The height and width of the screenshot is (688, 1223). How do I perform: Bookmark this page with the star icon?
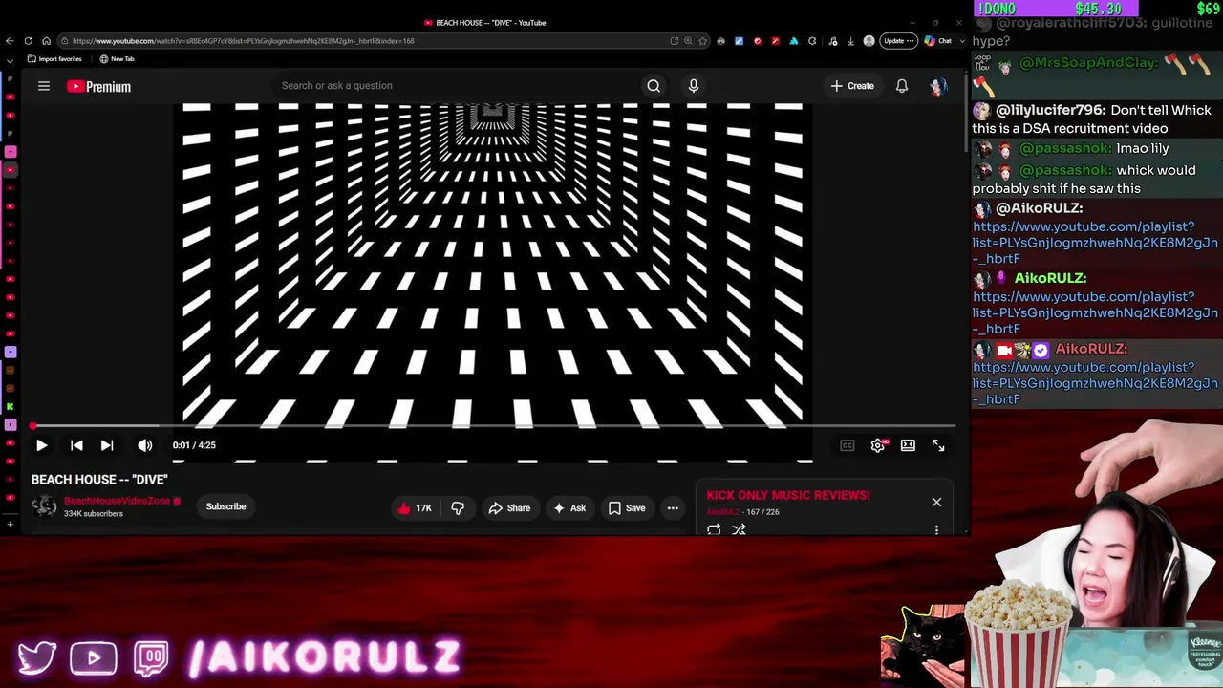coord(703,41)
